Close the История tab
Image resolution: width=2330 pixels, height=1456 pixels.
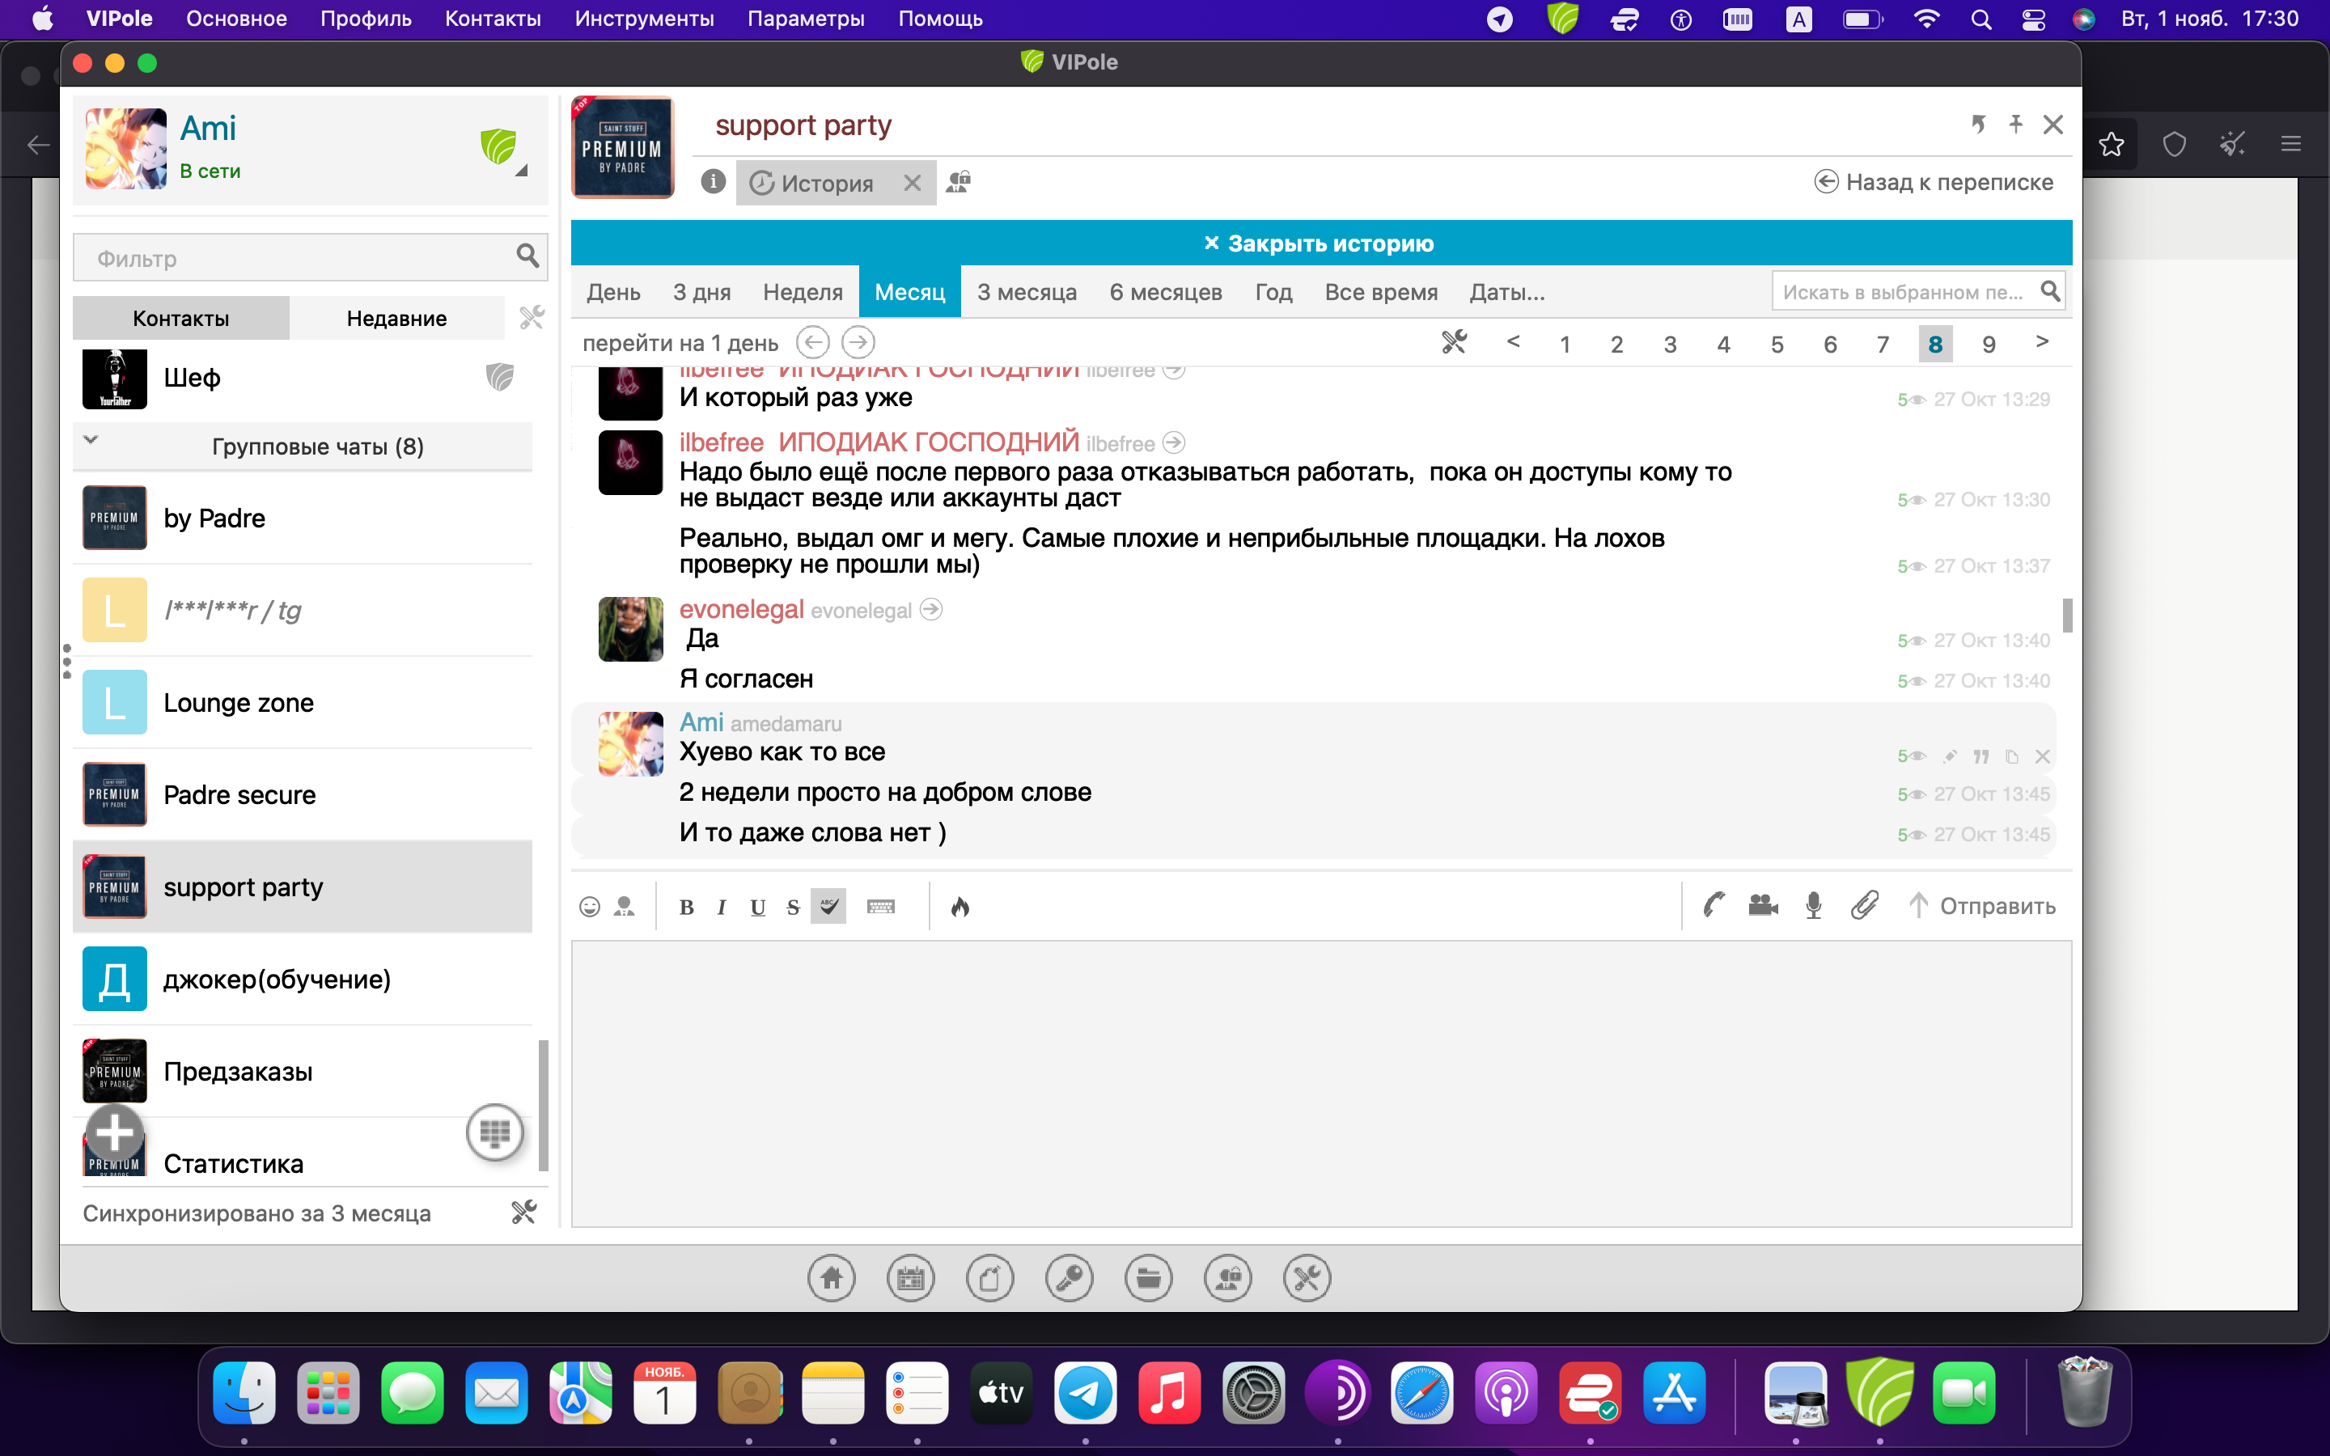tap(913, 183)
